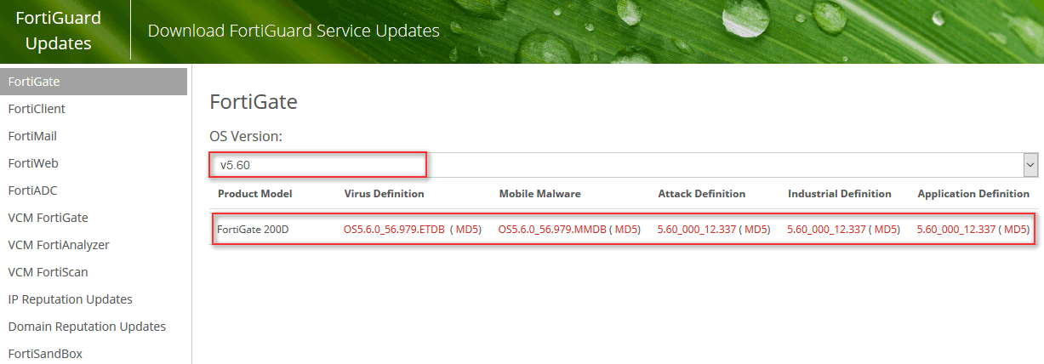The width and height of the screenshot is (1044, 364).
Task: Open the OS Version dropdown arrow
Action: click(1030, 165)
